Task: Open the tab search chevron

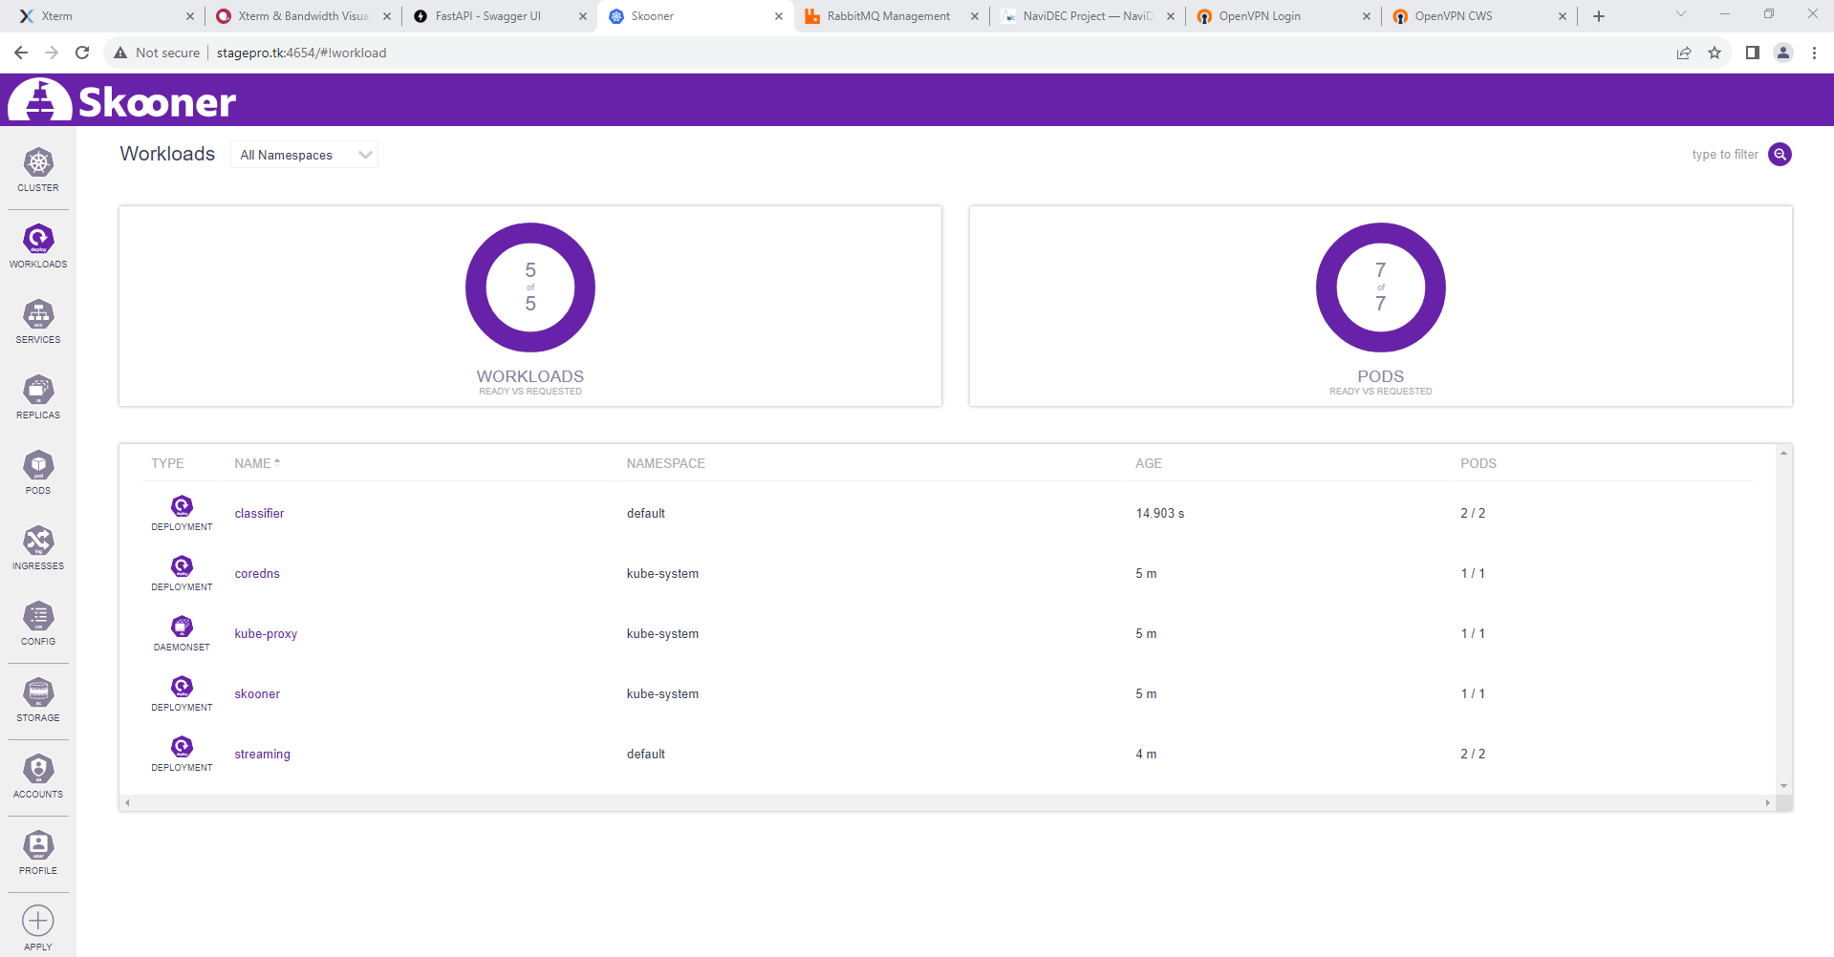Action: pyautogui.click(x=1681, y=14)
